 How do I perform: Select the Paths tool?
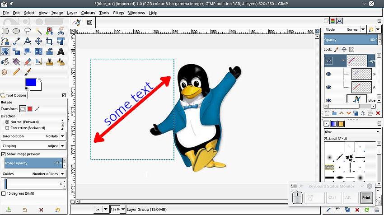5,41
